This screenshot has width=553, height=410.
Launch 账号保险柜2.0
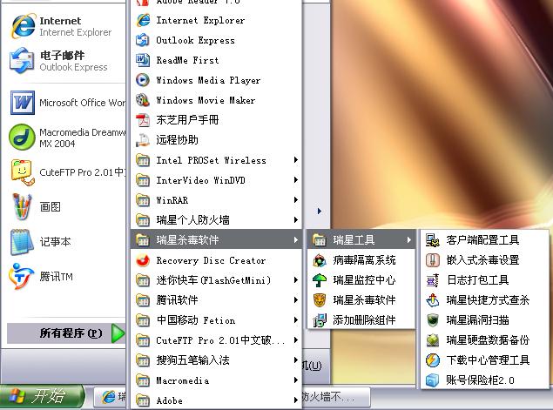point(485,380)
